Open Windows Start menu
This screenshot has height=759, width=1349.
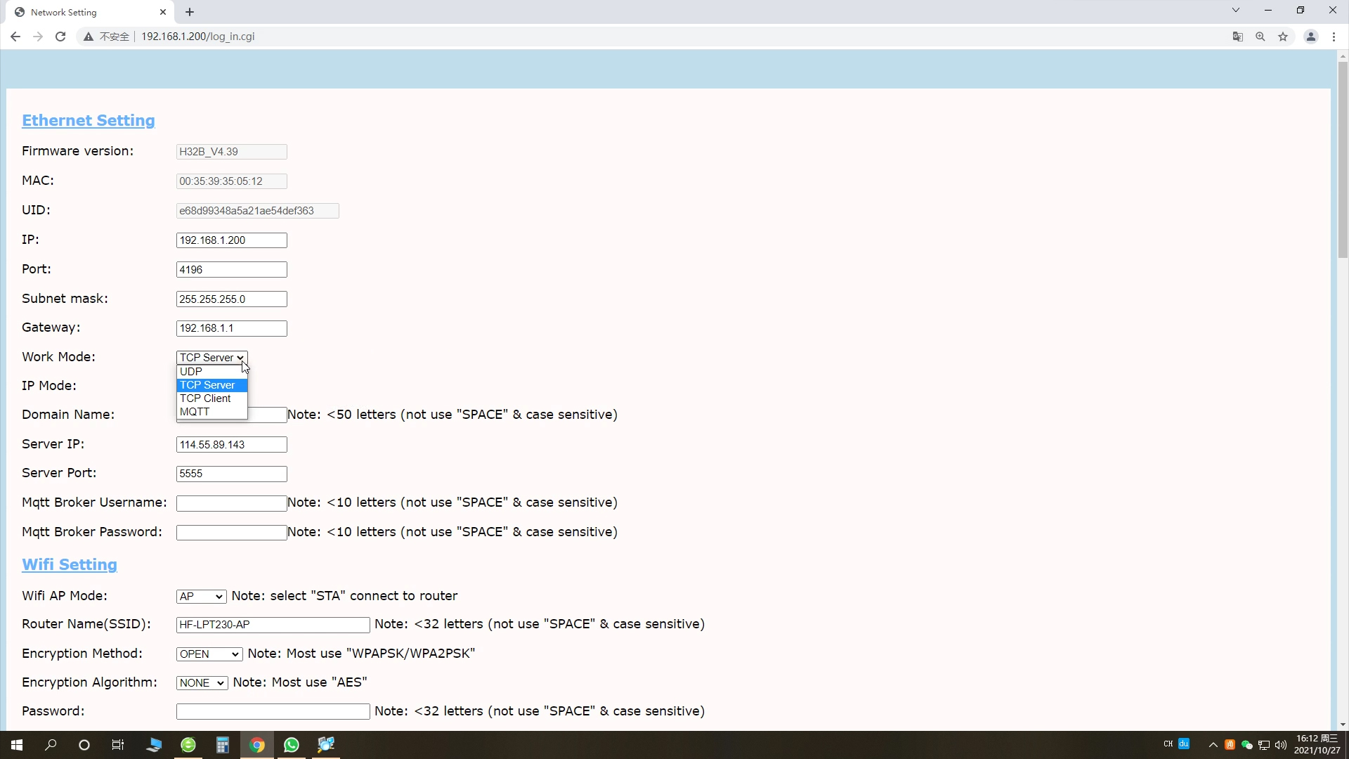pyautogui.click(x=17, y=745)
